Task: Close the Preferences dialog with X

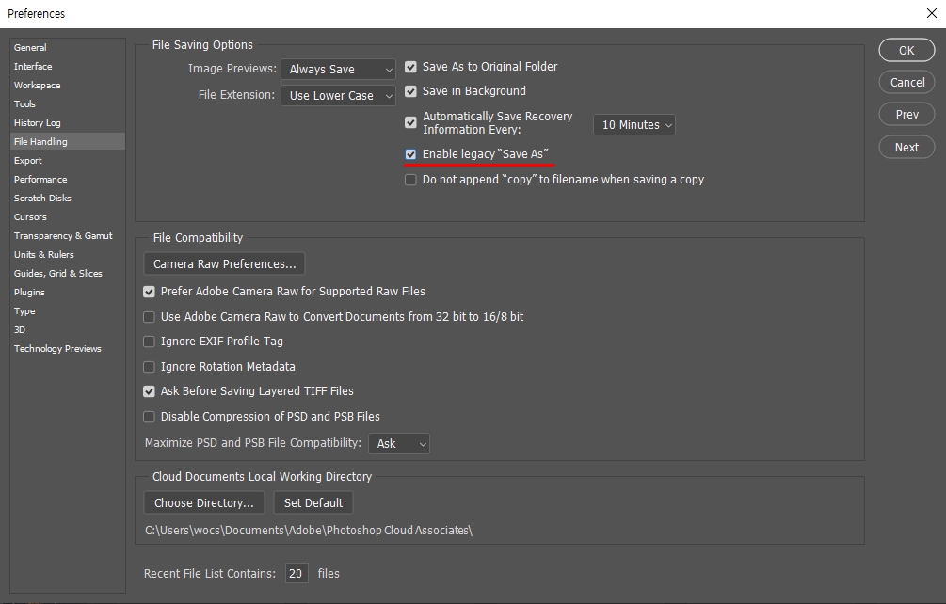Action: point(932,13)
